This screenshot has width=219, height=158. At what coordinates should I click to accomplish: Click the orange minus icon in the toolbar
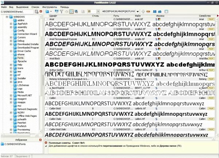coord(148,12)
